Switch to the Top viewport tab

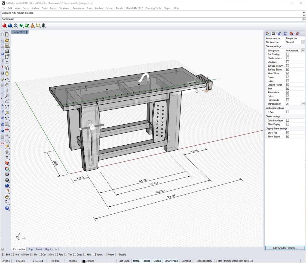[x=30, y=249]
